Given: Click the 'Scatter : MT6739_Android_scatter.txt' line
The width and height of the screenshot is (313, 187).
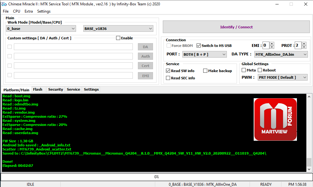Looking at the screenshot, I should (37, 149).
